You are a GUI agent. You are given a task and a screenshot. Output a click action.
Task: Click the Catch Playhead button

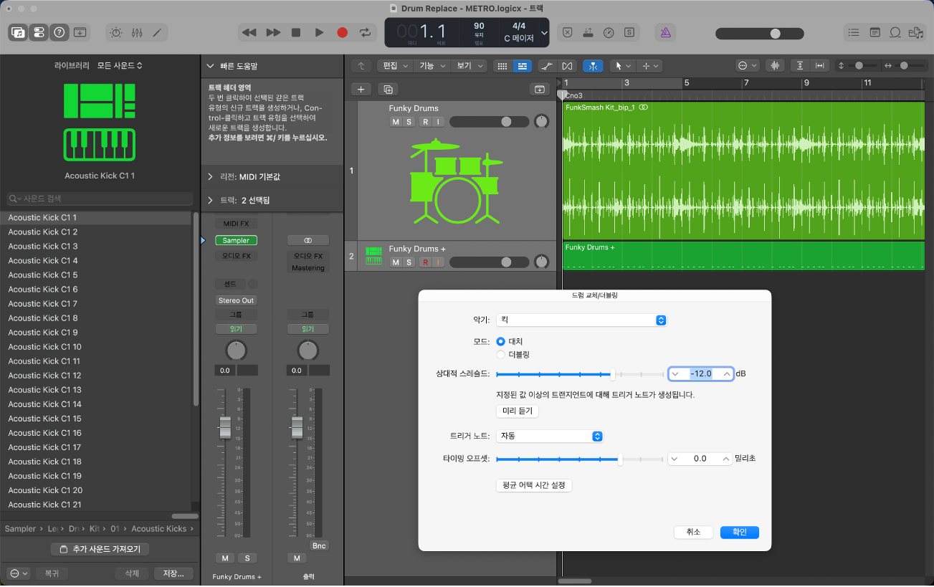pos(593,66)
